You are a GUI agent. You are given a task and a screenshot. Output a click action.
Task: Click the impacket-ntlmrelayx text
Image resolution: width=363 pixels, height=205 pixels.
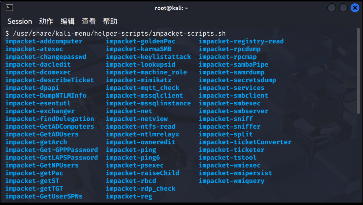(x=143, y=134)
